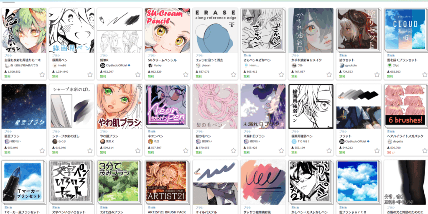The width and height of the screenshot is (428, 214).
Task: Open the Neon Pen thumbnail
Action: 167,106
